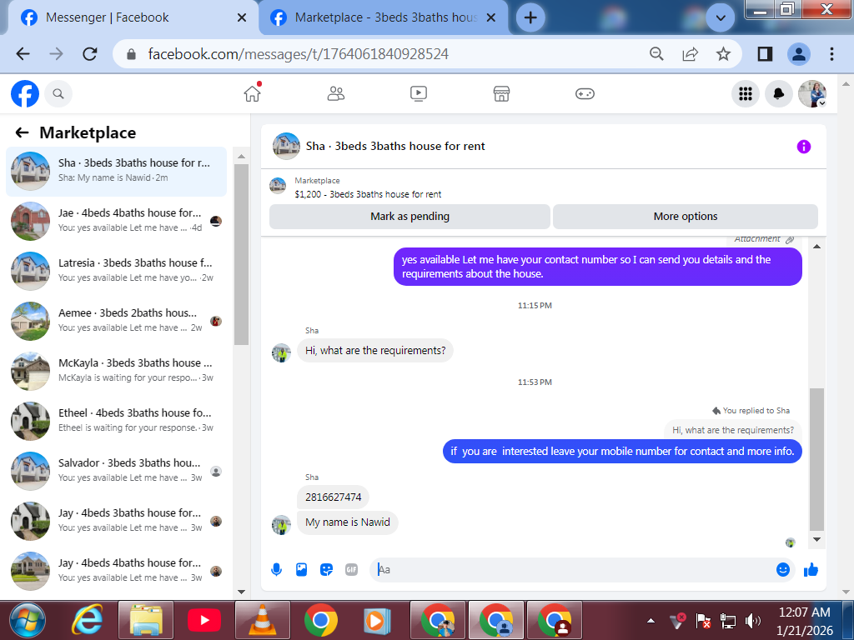This screenshot has width=854, height=640.
Task: Click back arrow beside Marketplace heading
Action: click(x=22, y=132)
